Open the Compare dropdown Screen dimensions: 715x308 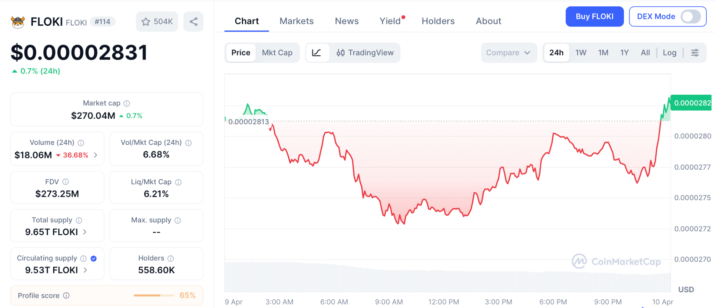pos(508,53)
